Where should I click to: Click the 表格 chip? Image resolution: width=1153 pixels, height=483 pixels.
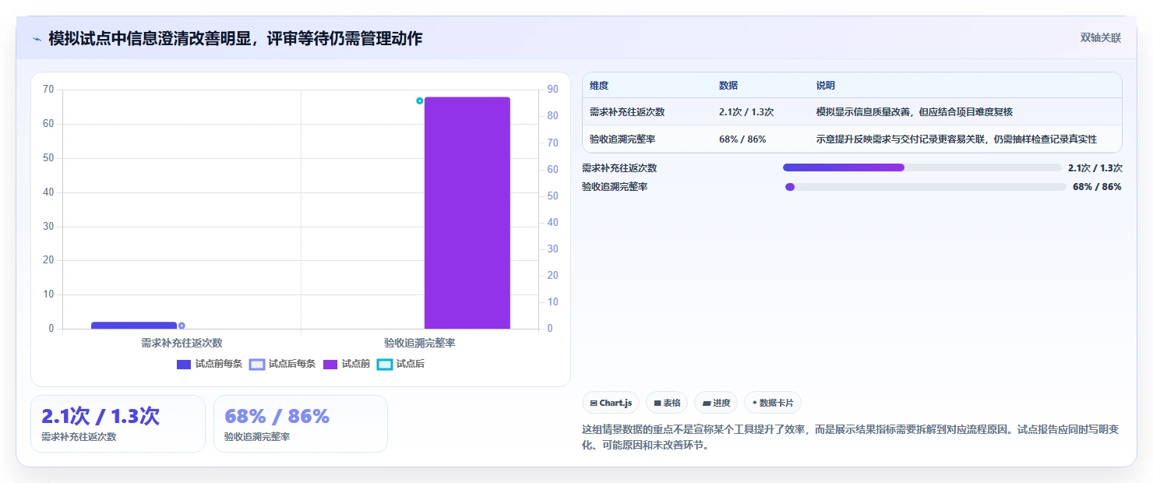[667, 403]
